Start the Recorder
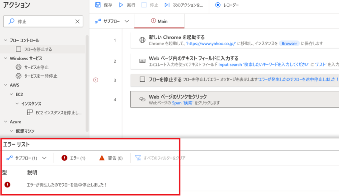This screenshot has width=339, height=196. [227, 5]
